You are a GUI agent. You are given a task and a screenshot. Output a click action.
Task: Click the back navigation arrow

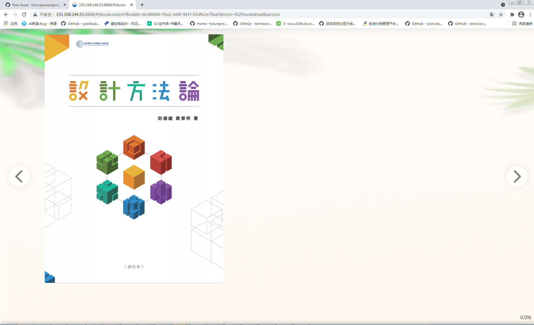click(6, 14)
